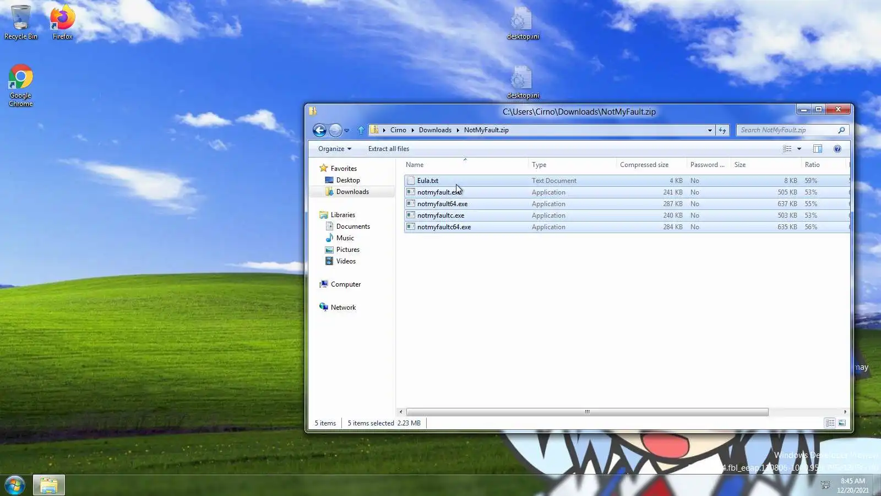881x496 pixels.
Task: Navigate to Downloads in the address bar
Action: [435, 130]
